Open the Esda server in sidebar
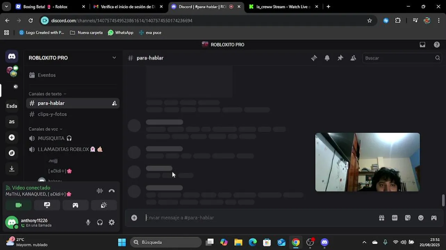 (x=12, y=106)
